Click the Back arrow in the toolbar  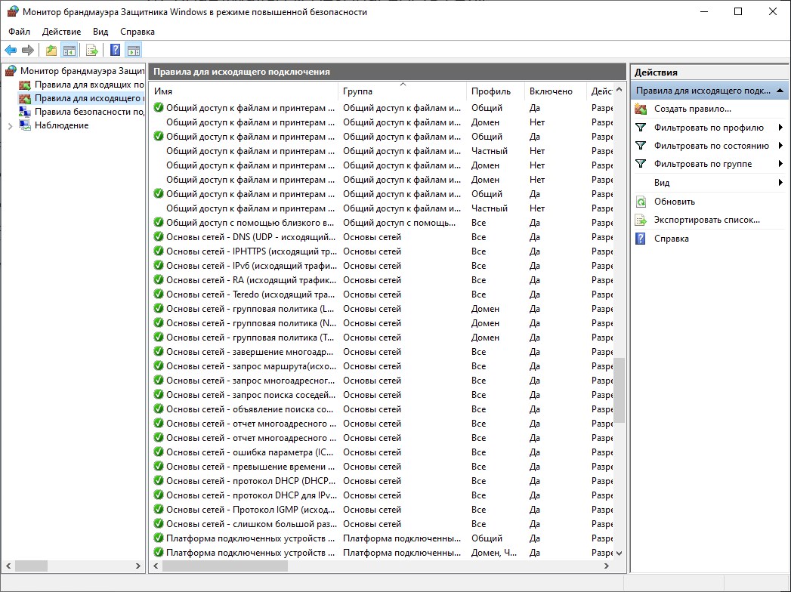tap(11, 51)
